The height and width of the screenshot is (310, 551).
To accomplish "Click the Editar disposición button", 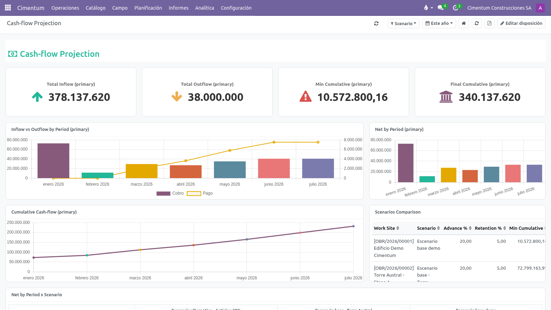I will tap(521, 23).
